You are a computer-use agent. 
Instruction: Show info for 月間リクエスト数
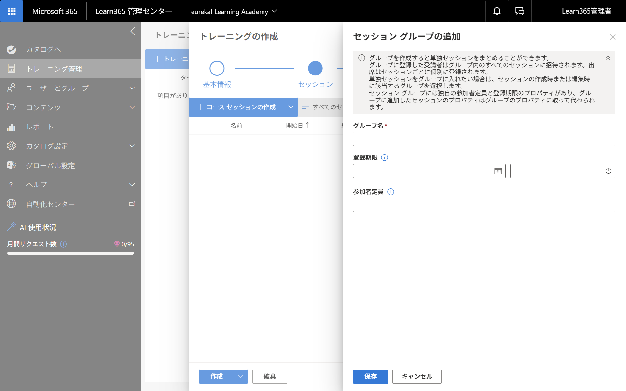[x=64, y=244]
